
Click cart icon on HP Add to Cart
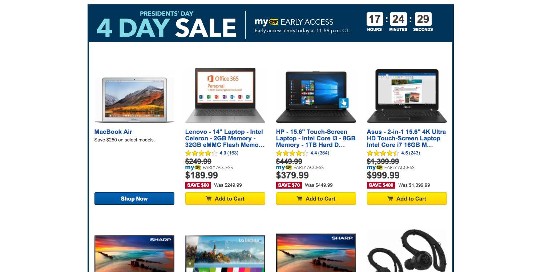pyautogui.click(x=299, y=199)
